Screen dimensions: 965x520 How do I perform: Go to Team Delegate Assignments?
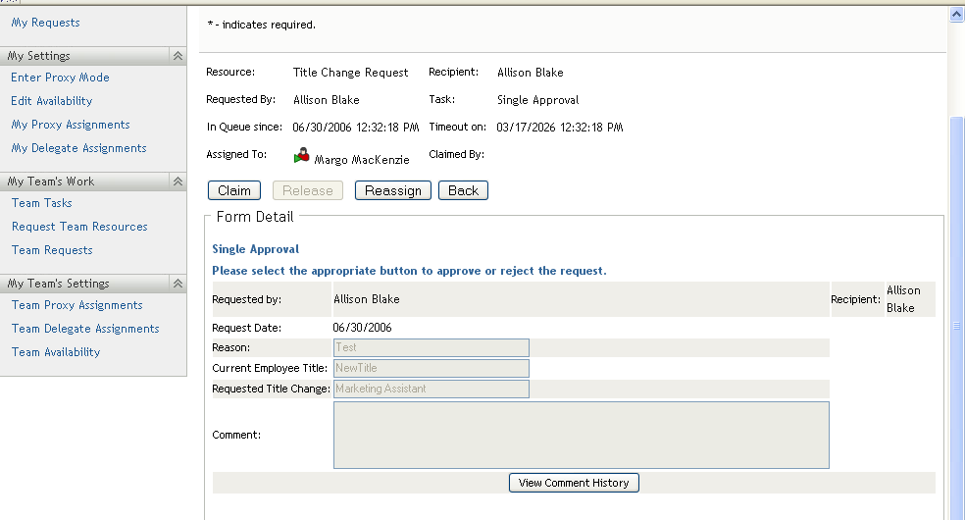point(85,329)
